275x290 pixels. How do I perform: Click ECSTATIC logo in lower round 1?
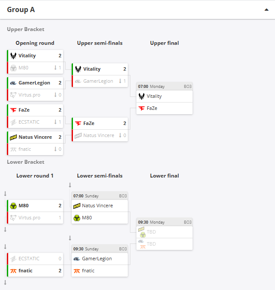click(x=13, y=259)
